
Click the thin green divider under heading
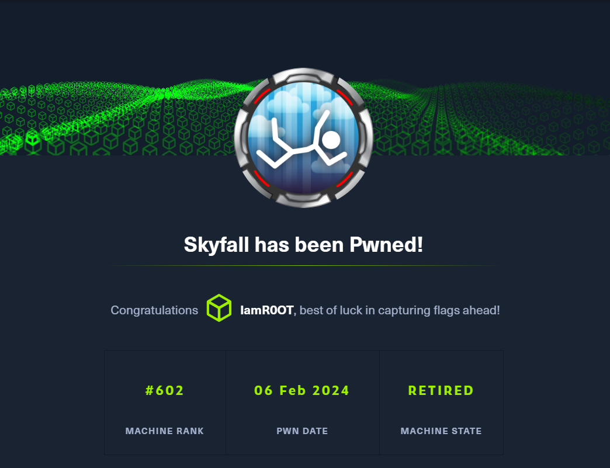[304, 265]
